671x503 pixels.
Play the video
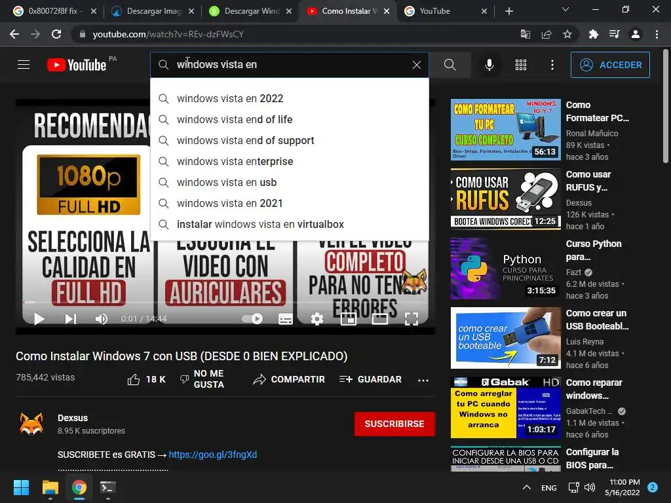tap(39, 319)
